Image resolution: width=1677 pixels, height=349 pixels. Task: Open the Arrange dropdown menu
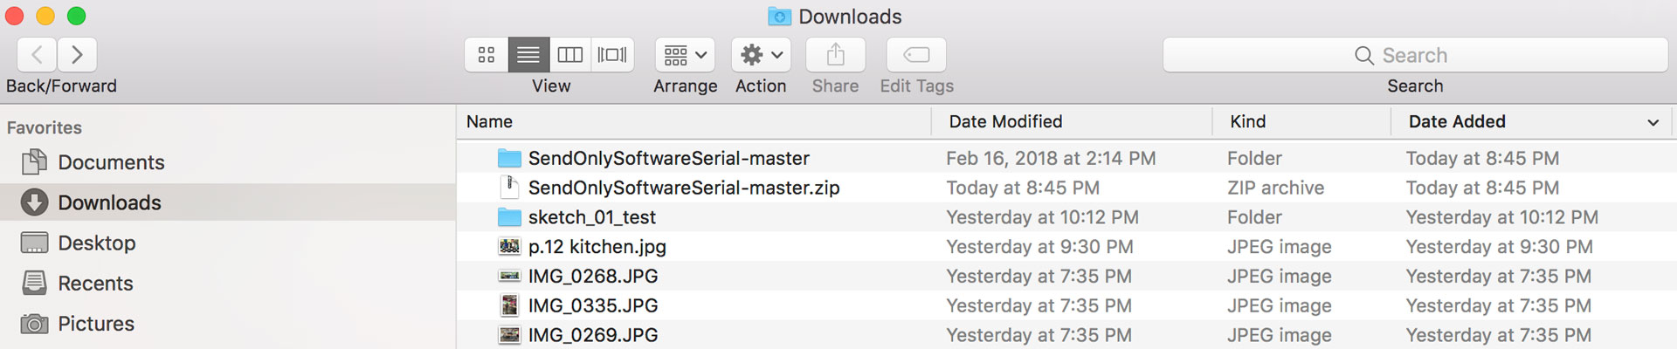[686, 55]
